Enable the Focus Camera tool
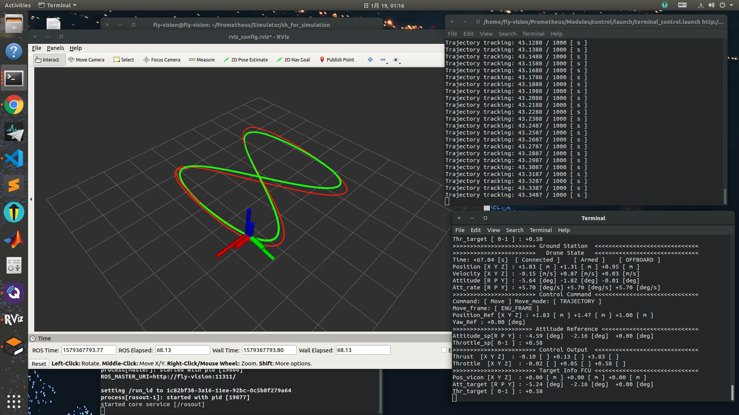This screenshot has width=739, height=415. (x=162, y=60)
